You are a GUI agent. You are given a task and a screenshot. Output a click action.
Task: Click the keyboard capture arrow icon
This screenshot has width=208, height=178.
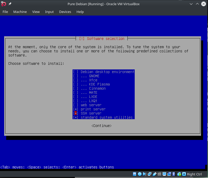(184, 174)
